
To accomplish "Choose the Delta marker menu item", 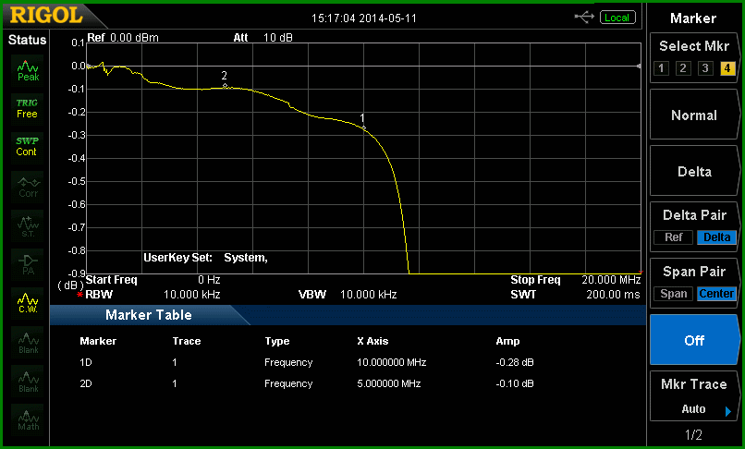I will pos(694,171).
